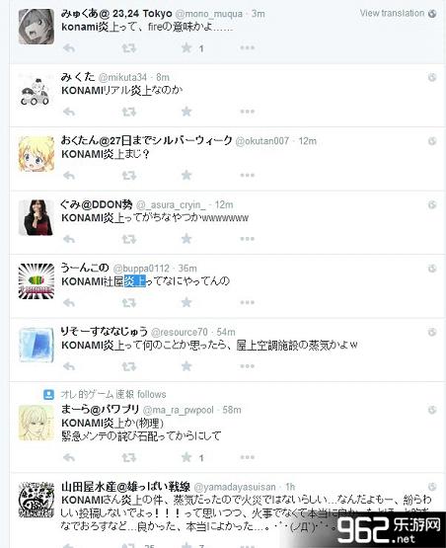The image size is (446, 548).
Task: Click globe icon on buppa0112 tweet
Action: [432, 269]
